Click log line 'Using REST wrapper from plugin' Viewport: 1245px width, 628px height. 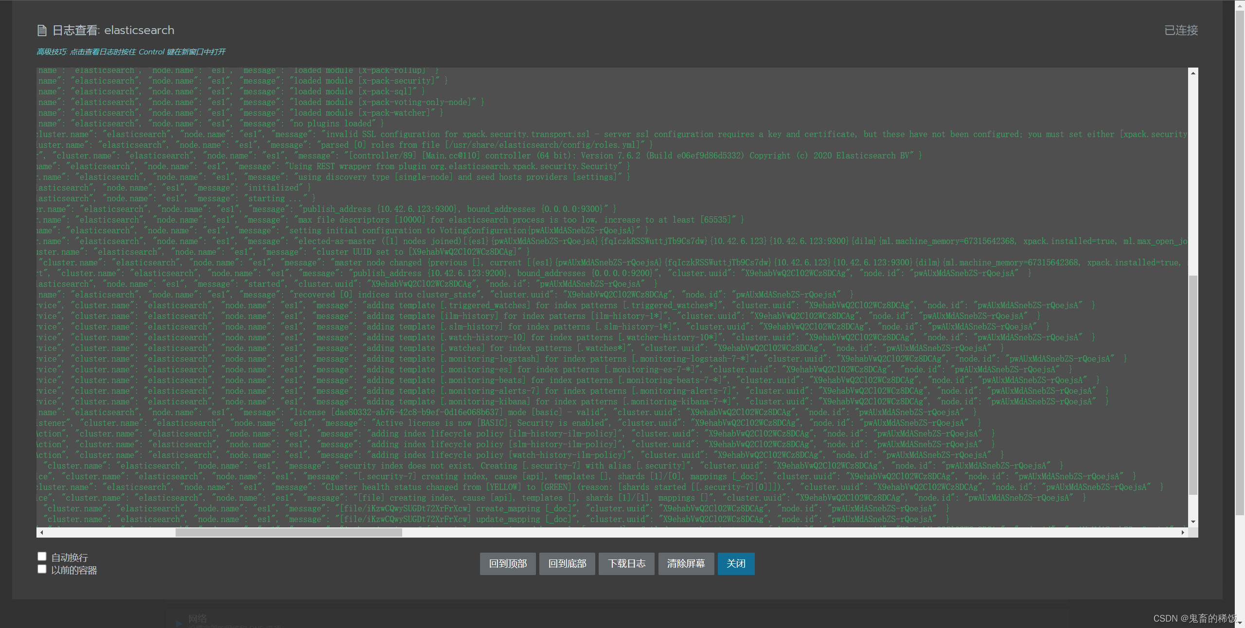[x=334, y=166]
